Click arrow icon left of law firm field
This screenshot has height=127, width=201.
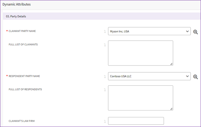[x=105, y=121]
